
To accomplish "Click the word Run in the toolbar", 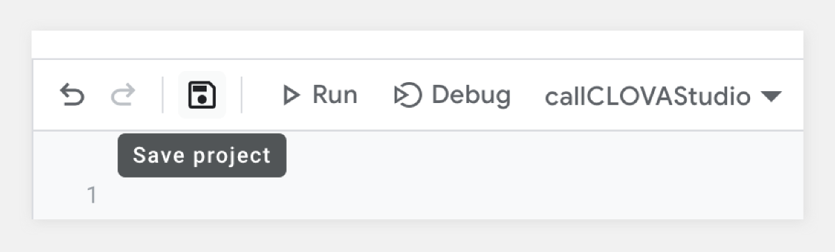I will (335, 95).
